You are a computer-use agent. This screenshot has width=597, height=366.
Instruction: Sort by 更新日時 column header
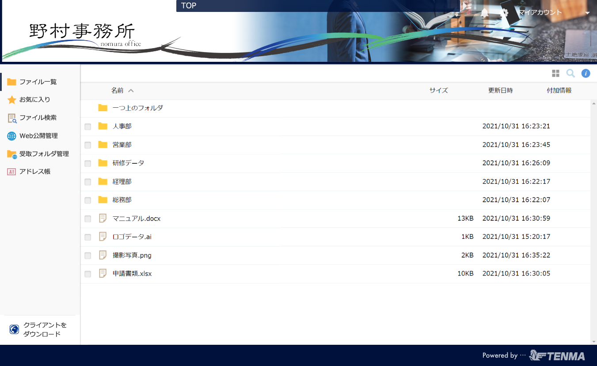[501, 91]
